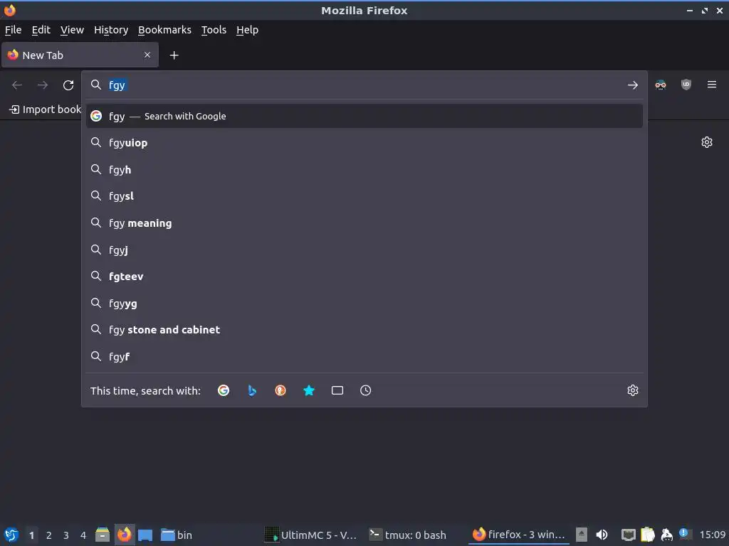Open the Help menu

click(247, 30)
